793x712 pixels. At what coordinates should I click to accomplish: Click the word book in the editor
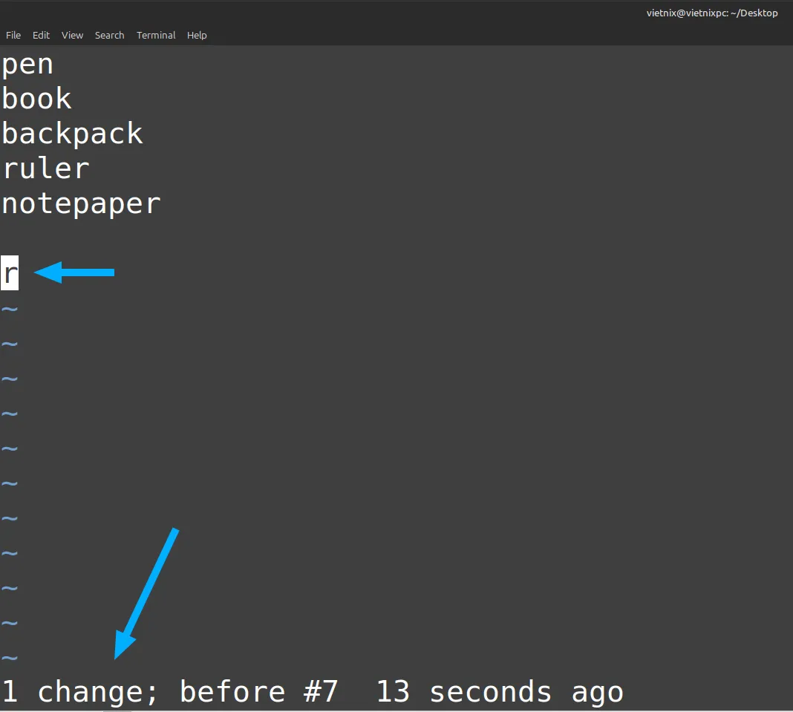(x=36, y=98)
